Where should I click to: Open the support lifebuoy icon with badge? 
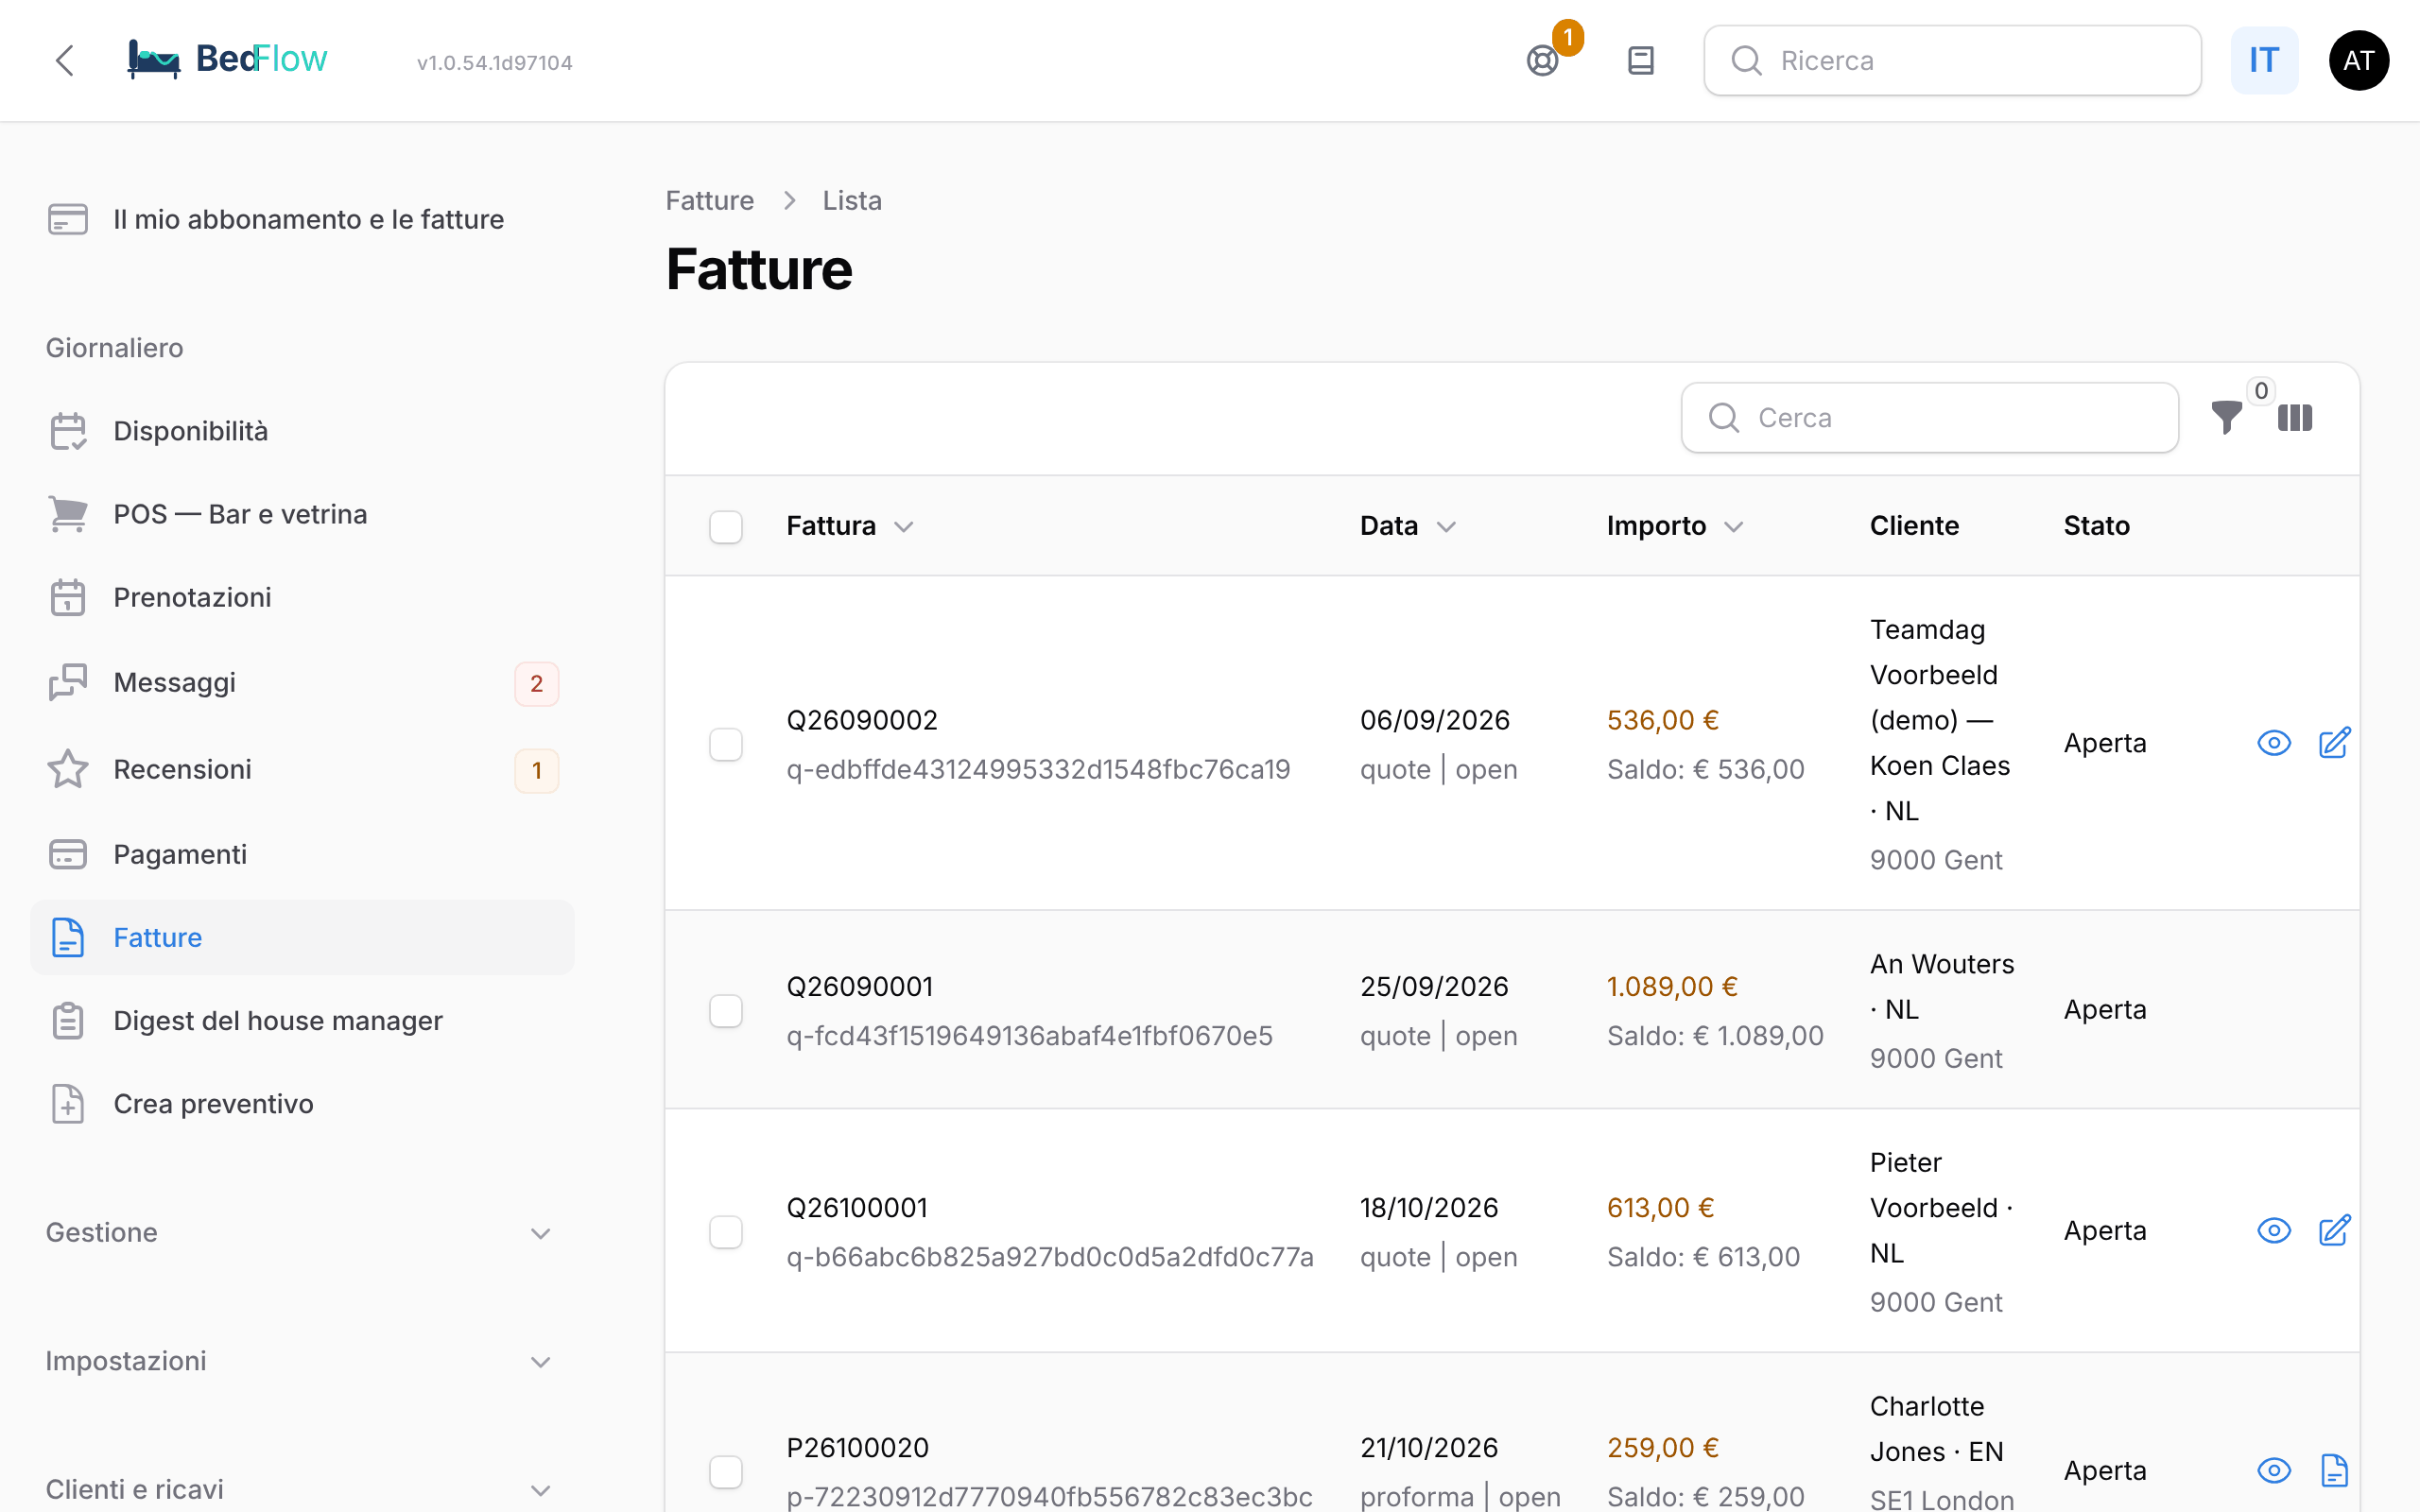click(x=1543, y=61)
